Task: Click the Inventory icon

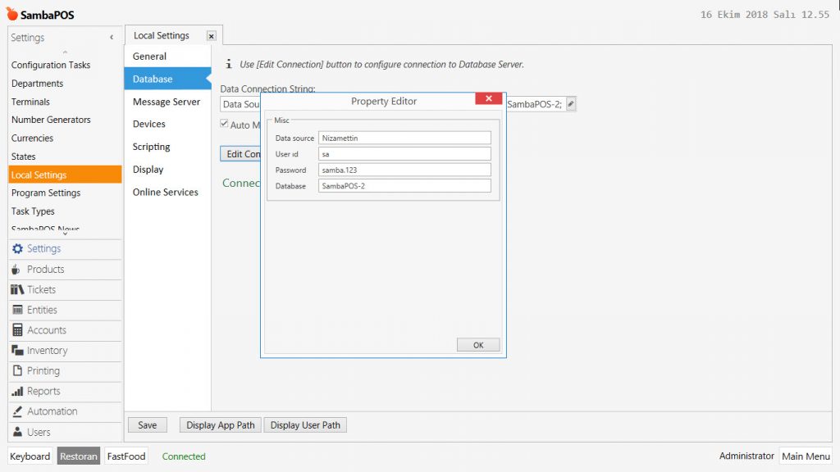Action: pyautogui.click(x=17, y=351)
